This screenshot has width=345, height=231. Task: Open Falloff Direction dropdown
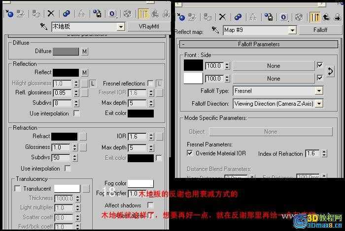pos(319,103)
